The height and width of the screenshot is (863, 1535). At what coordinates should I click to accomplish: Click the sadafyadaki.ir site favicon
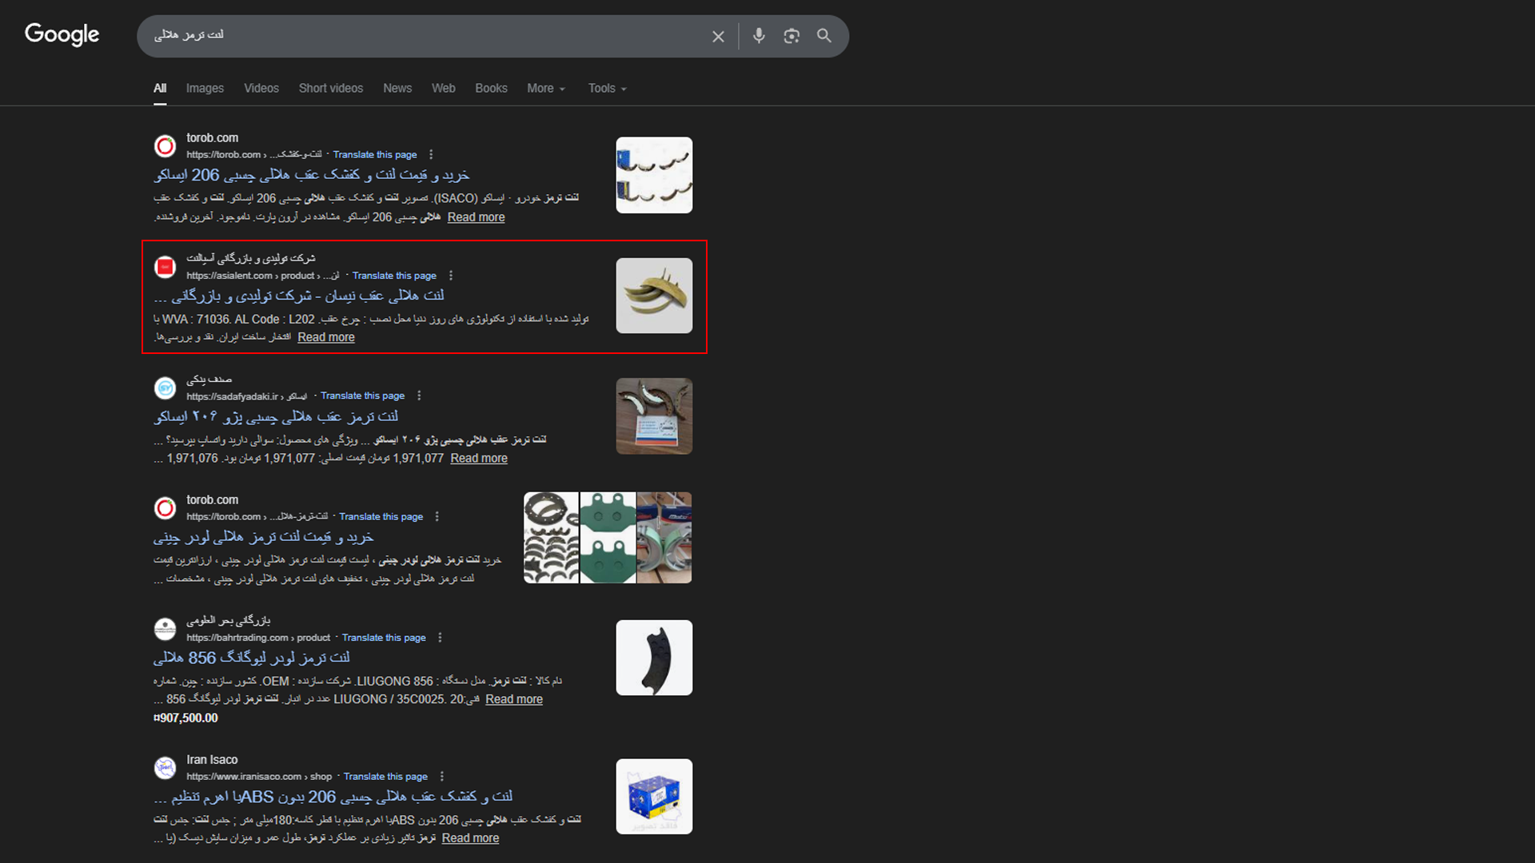coord(165,388)
